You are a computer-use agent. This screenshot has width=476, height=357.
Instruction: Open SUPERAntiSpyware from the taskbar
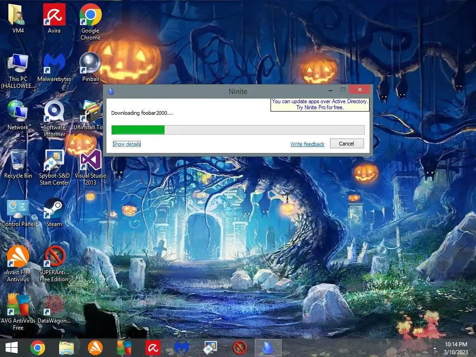tap(239, 348)
